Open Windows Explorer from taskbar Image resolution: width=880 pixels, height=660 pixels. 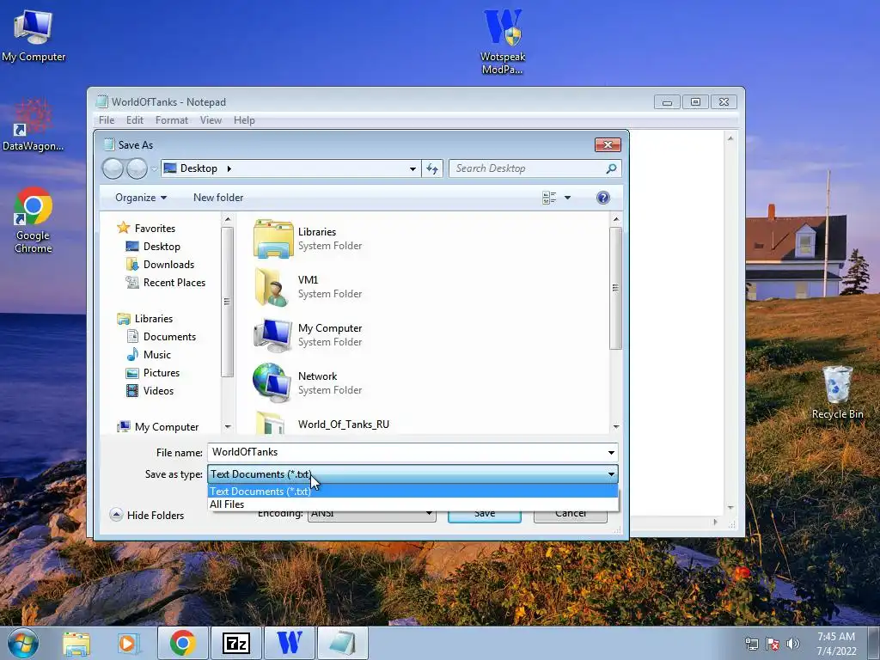76,643
